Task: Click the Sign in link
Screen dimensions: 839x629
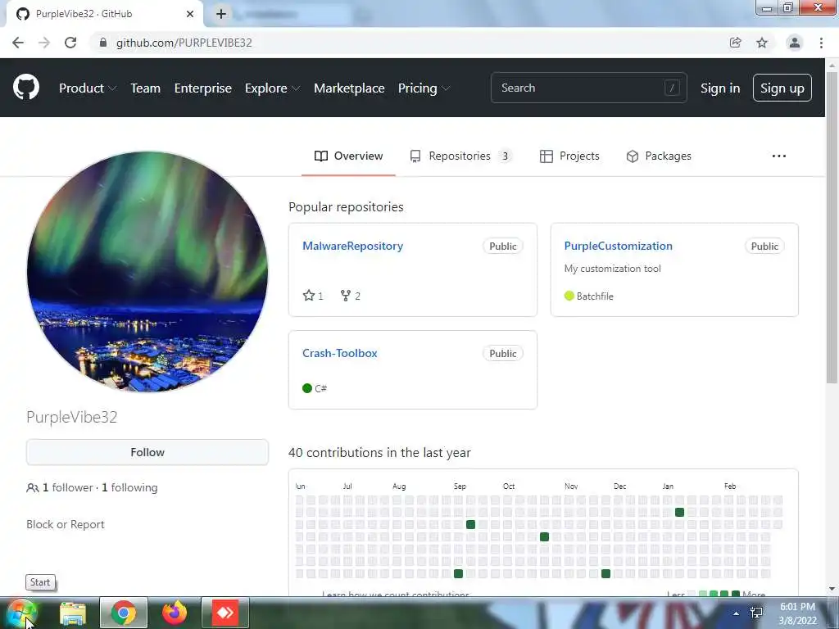Action: click(x=720, y=88)
